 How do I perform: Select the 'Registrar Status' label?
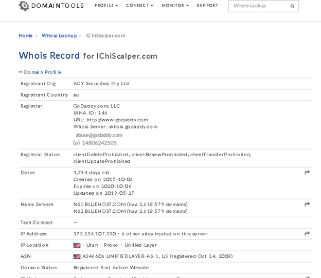pos(40,155)
